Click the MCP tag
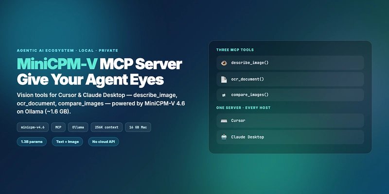Screen dimensions: 389x194 [x=58, y=128]
